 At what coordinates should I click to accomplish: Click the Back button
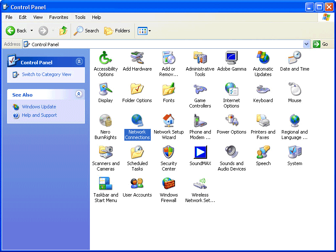pyautogui.click(x=16, y=31)
